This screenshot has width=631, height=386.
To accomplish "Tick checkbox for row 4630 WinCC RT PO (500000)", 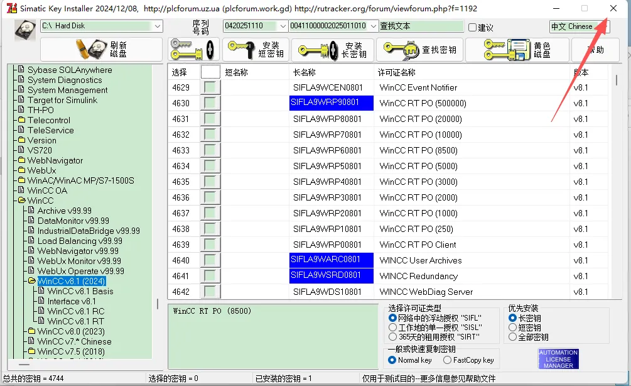I will (x=210, y=103).
